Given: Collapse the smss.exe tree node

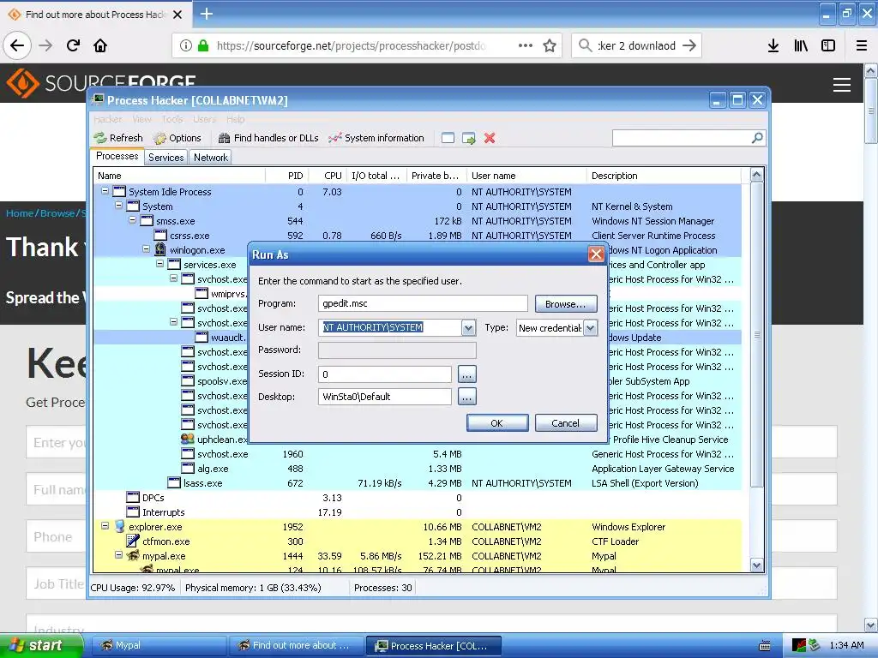Looking at the screenshot, I should pos(132,220).
